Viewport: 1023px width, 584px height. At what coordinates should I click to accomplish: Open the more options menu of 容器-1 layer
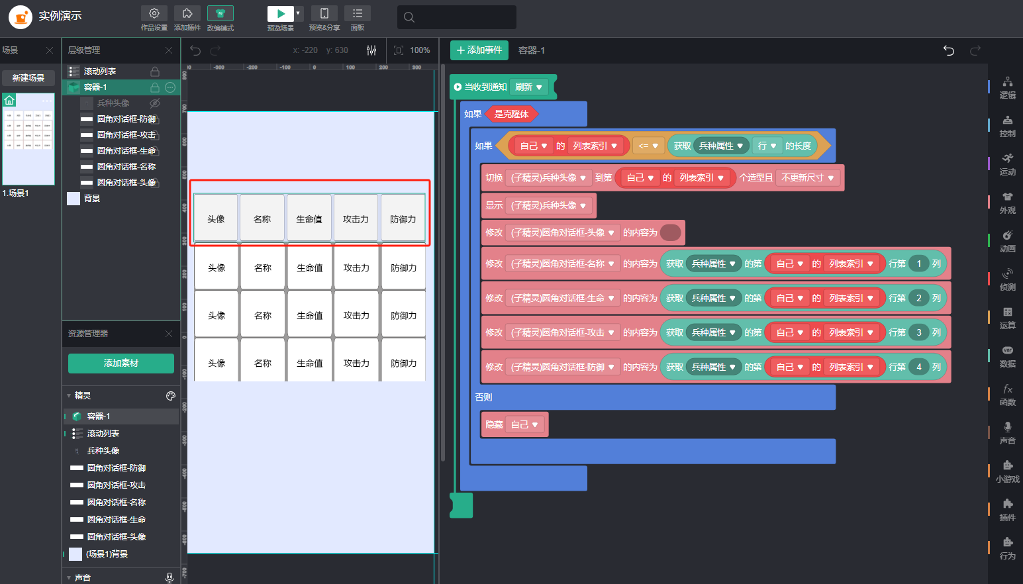[170, 87]
